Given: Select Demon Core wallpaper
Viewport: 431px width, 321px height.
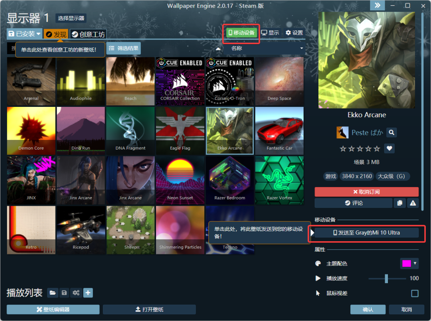Looking at the screenshot, I should [x=31, y=131].
